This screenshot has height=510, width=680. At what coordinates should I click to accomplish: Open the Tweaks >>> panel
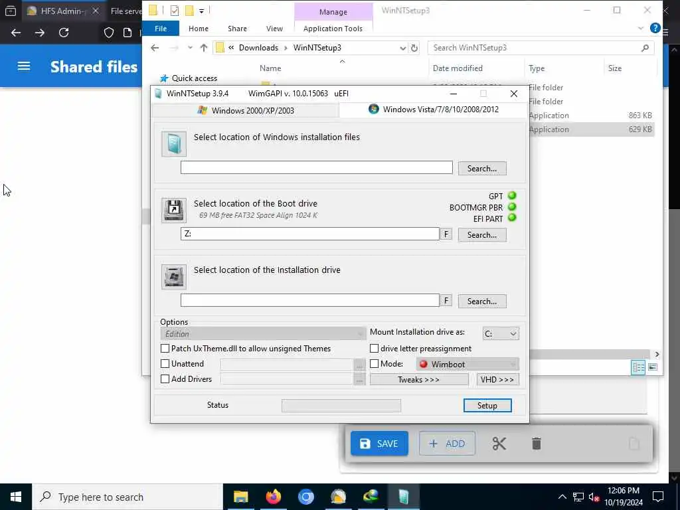coord(419,379)
